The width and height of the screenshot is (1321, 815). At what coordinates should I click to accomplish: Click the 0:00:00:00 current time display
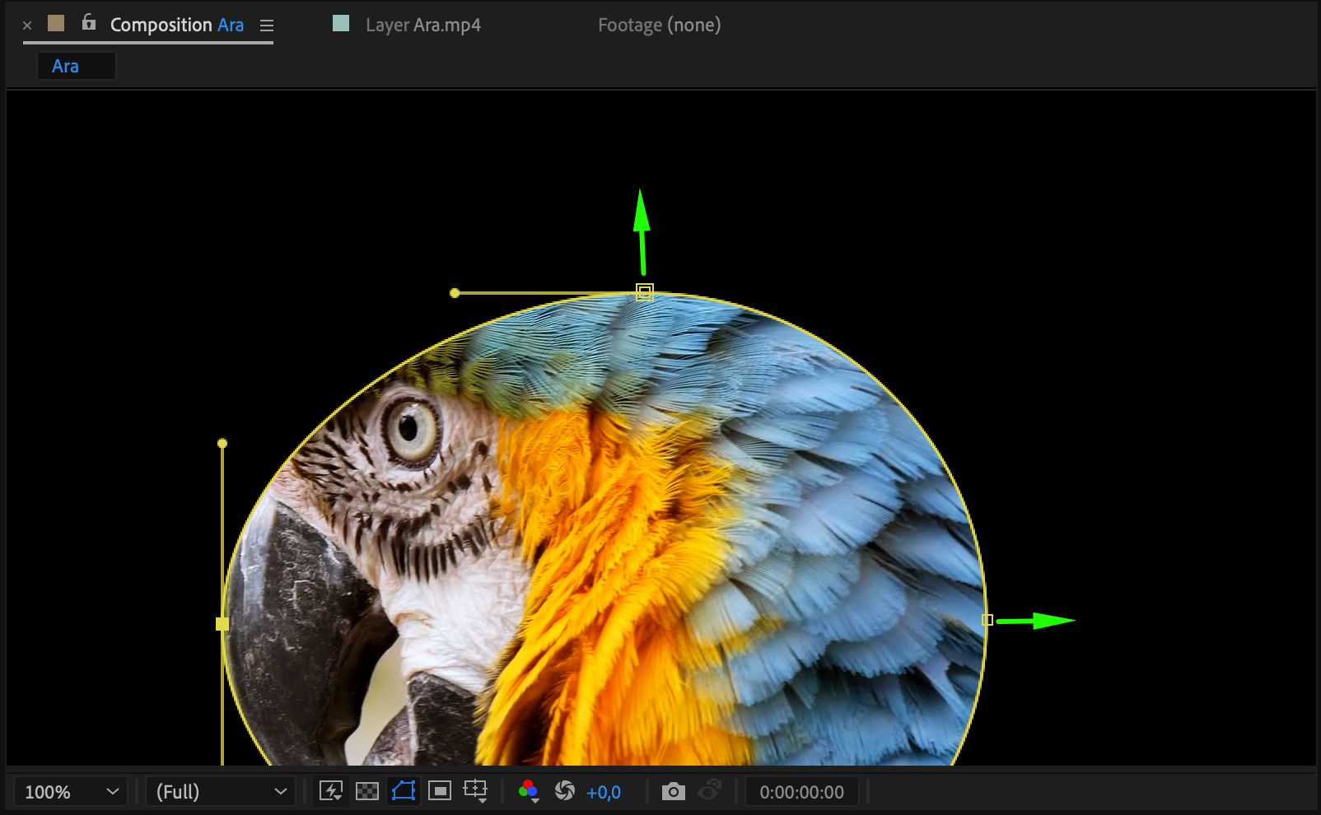point(801,792)
